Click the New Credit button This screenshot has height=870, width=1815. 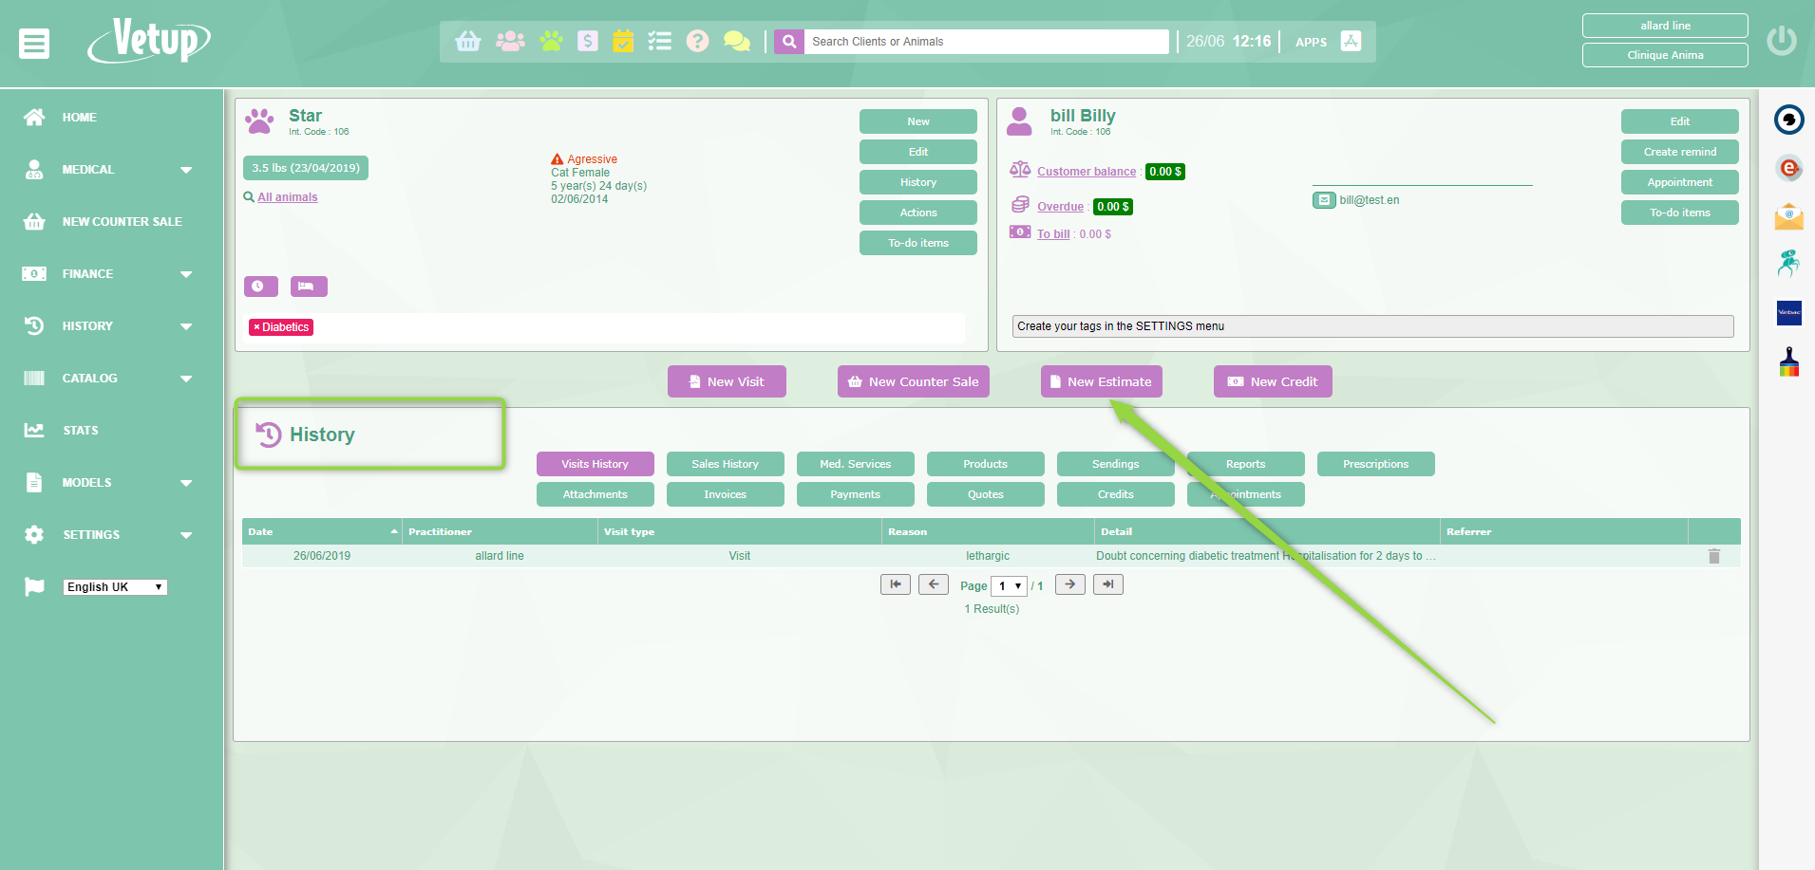(x=1273, y=381)
